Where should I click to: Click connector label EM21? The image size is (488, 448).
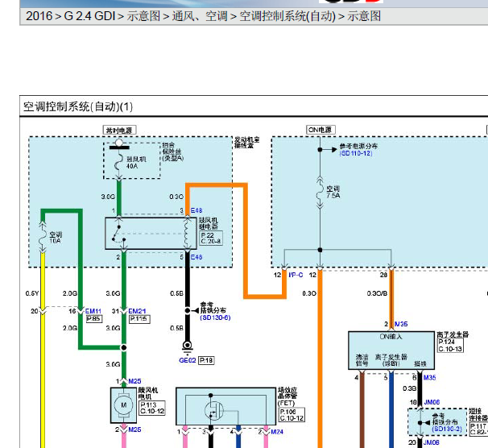click(x=137, y=311)
